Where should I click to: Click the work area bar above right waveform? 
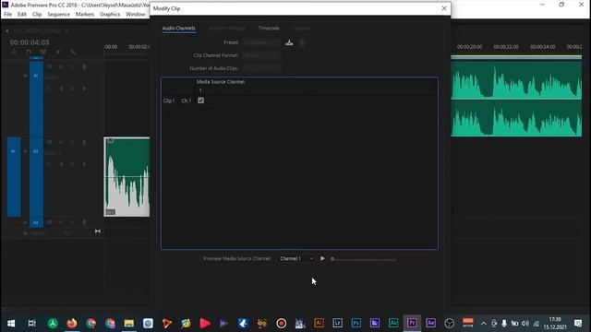(x=516, y=57)
